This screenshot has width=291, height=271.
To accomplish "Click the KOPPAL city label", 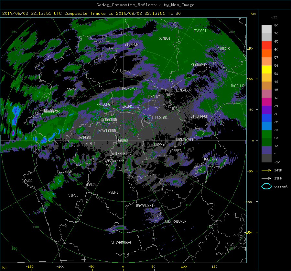I will point(160,145).
